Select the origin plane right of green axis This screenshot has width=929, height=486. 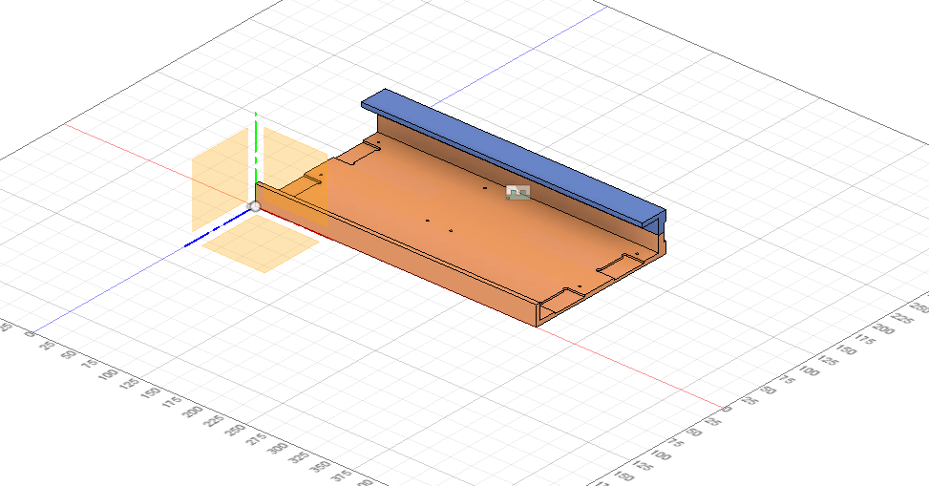[x=296, y=177]
